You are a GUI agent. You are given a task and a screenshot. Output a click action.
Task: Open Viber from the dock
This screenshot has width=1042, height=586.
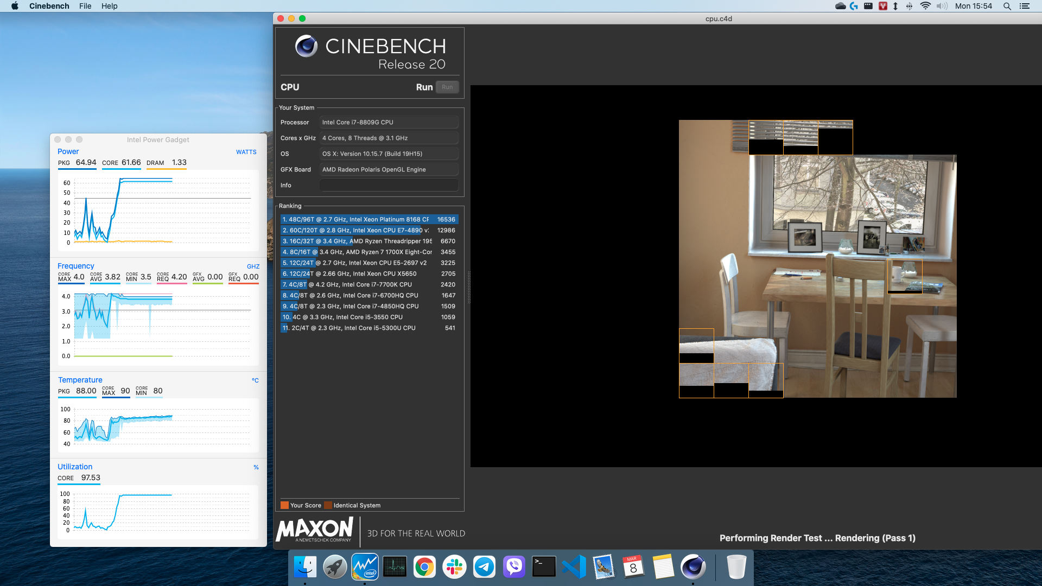click(x=514, y=567)
